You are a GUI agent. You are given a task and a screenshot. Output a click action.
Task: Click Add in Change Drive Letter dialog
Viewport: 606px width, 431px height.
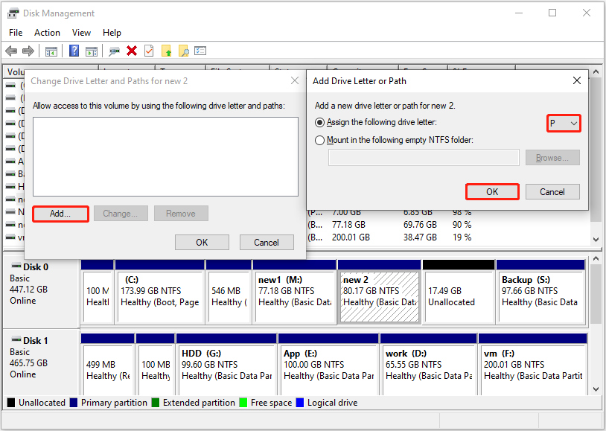60,214
